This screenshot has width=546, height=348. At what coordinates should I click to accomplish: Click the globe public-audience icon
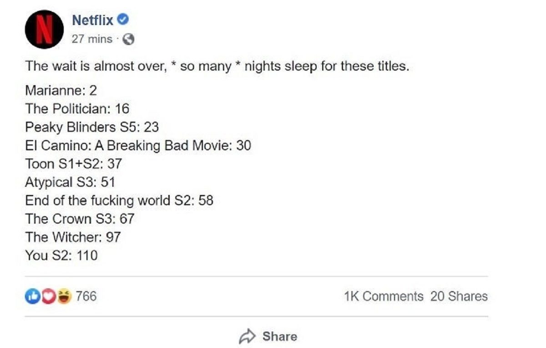(129, 40)
